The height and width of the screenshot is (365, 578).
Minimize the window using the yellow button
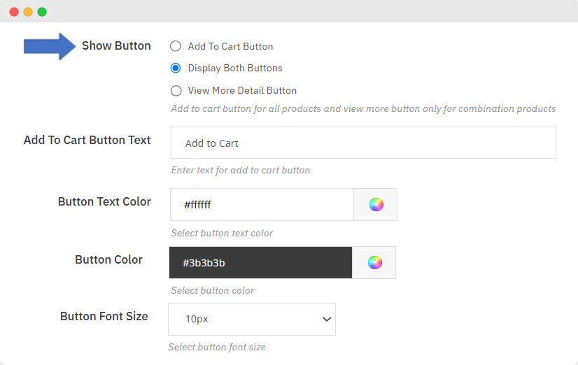[28, 12]
